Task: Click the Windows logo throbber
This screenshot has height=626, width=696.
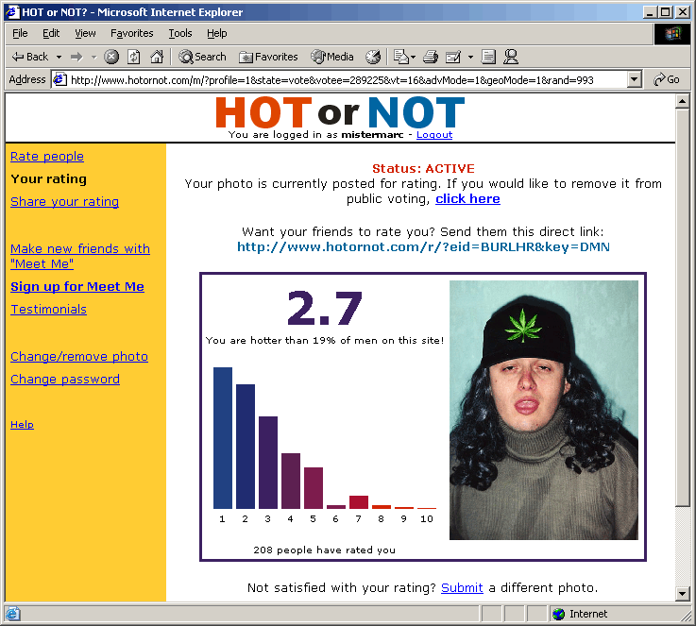Action: pos(672,33)
